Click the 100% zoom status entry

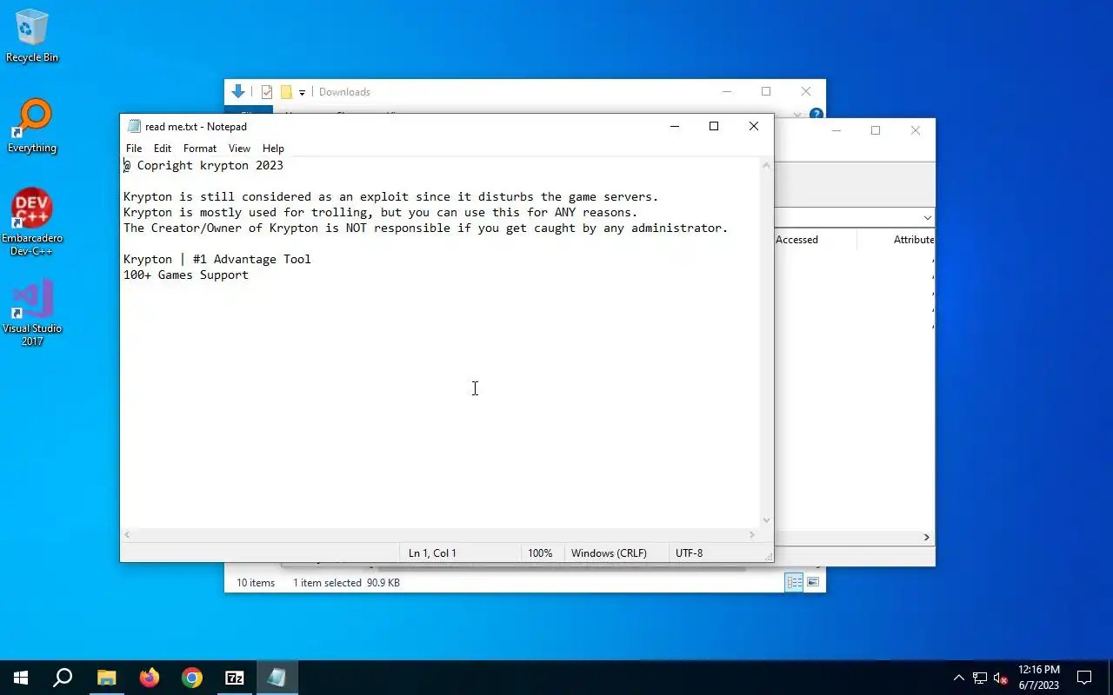[x=540, y=553]
